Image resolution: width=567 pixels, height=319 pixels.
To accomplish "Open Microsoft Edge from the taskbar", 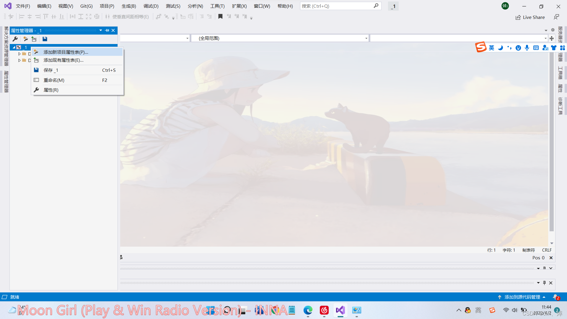I will [x=308, y=310].
